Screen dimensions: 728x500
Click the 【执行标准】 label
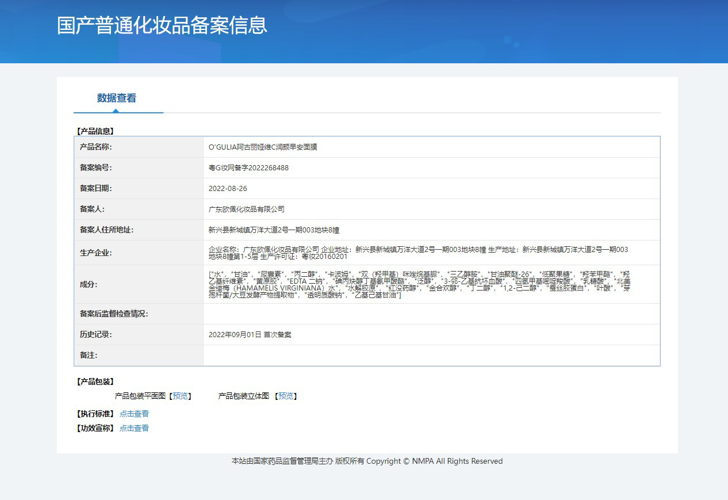pyautogui.click(x=95, y=414)
